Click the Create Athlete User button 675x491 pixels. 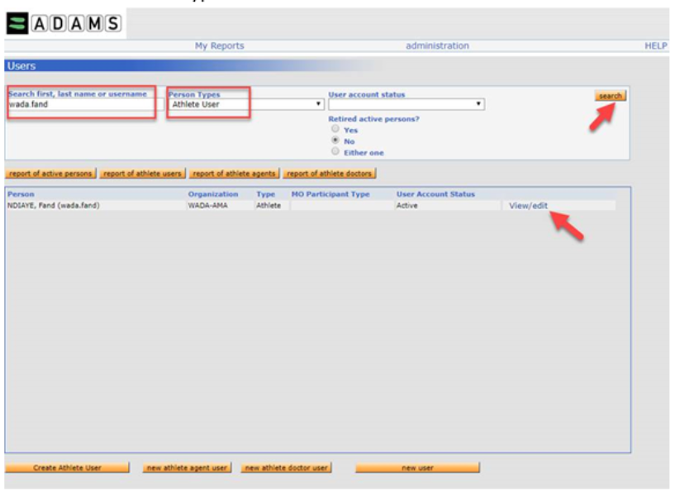(x=67, y=468)
